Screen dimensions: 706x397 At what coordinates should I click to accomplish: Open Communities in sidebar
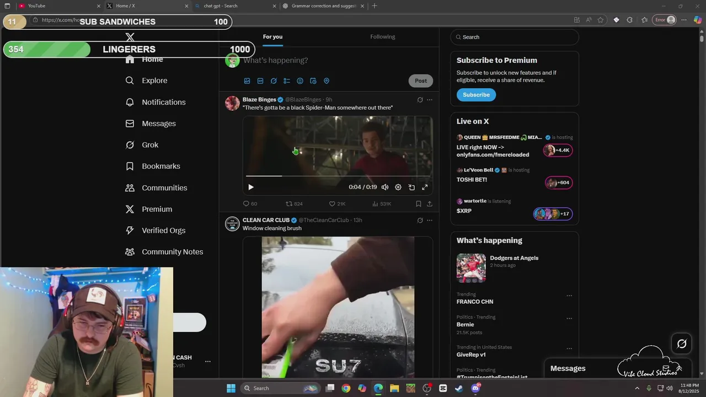pos(157,188)
